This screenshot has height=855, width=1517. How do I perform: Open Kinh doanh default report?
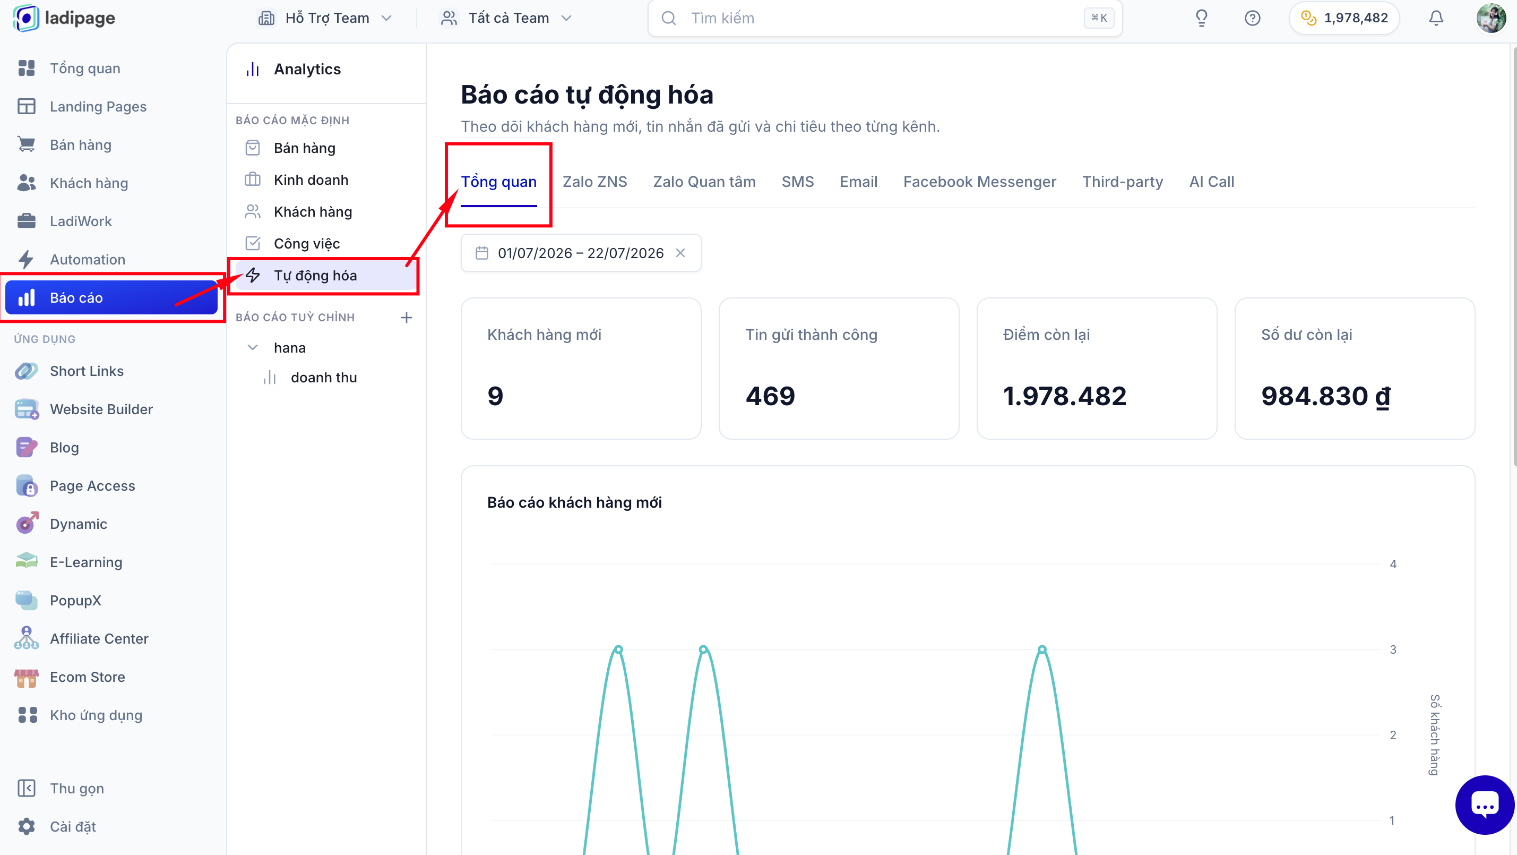click(326, 179)
